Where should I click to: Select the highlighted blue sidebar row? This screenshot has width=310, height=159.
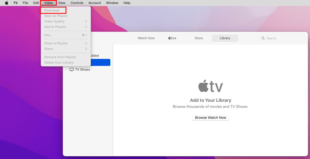[101, 62]
